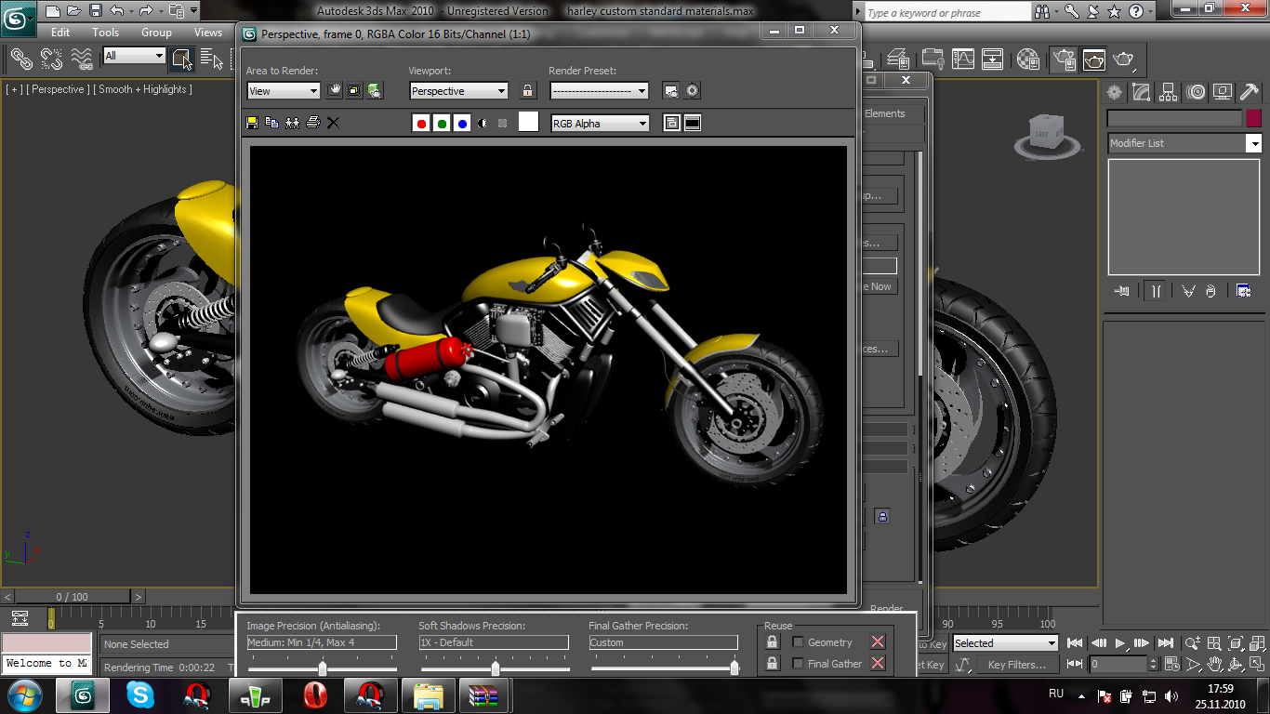Clear the rendered frame with X icon
The width and height of the screenshot is (1270, 714).
(333, 123)
